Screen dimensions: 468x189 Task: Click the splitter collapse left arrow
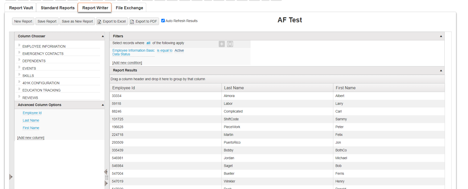click(106, 172)
